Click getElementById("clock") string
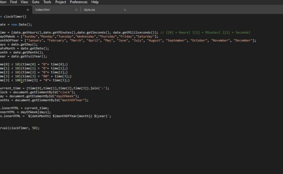This screenshot has width=283, height=174. tap(65, 92)
